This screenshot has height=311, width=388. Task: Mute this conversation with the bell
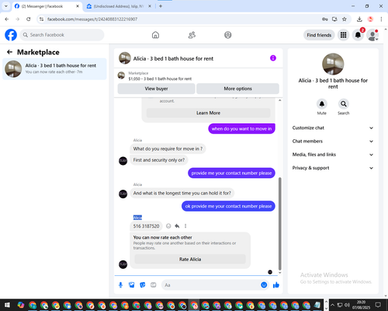tap(322, 104)
